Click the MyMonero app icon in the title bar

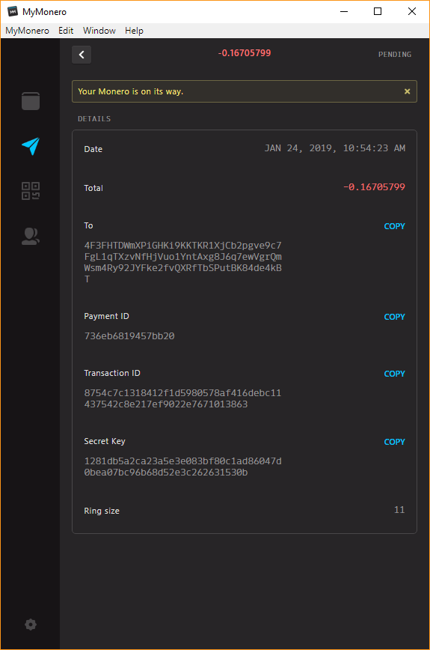[x=13, y=12]
